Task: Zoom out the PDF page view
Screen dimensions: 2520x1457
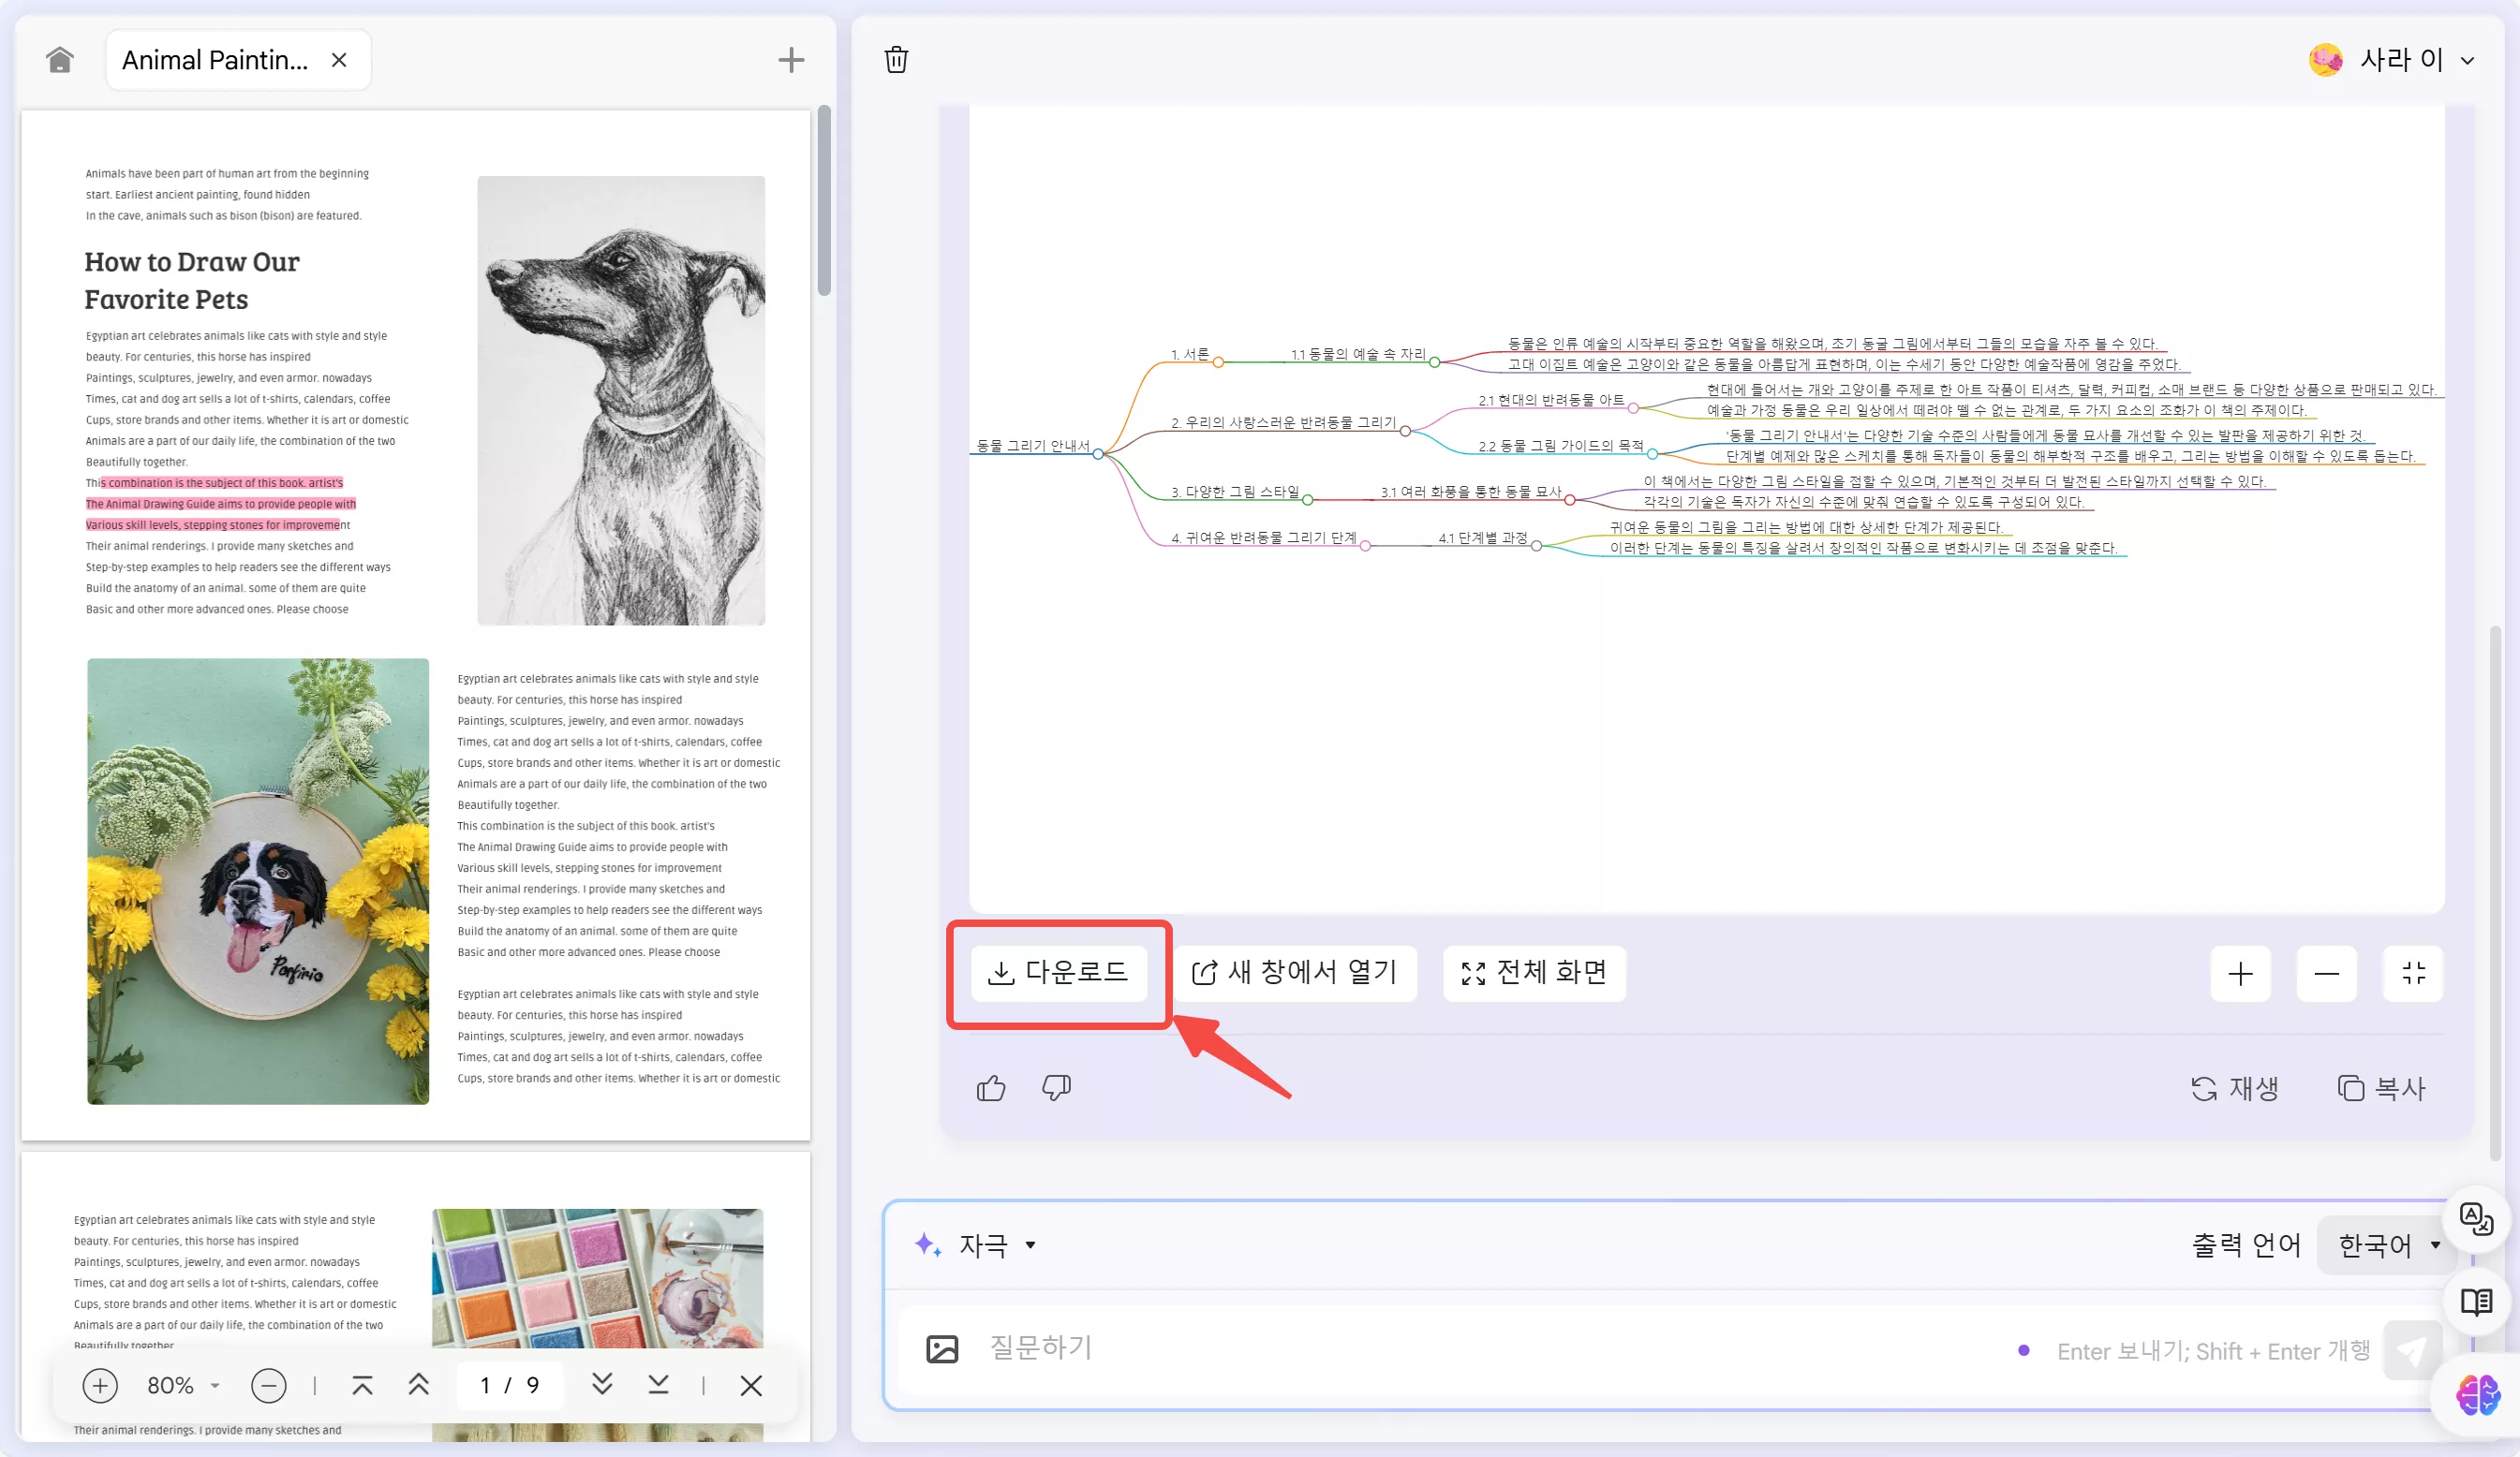Action: tap(268, 1385)
